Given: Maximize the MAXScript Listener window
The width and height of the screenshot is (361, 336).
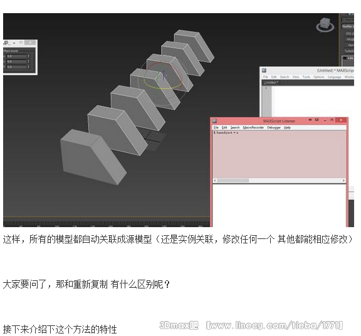Looking at the screenshot, I should click(x=332, y=120).
